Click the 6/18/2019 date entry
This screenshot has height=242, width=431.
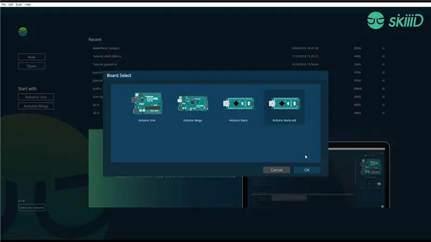pyautogui.click(x=305, y=65)
